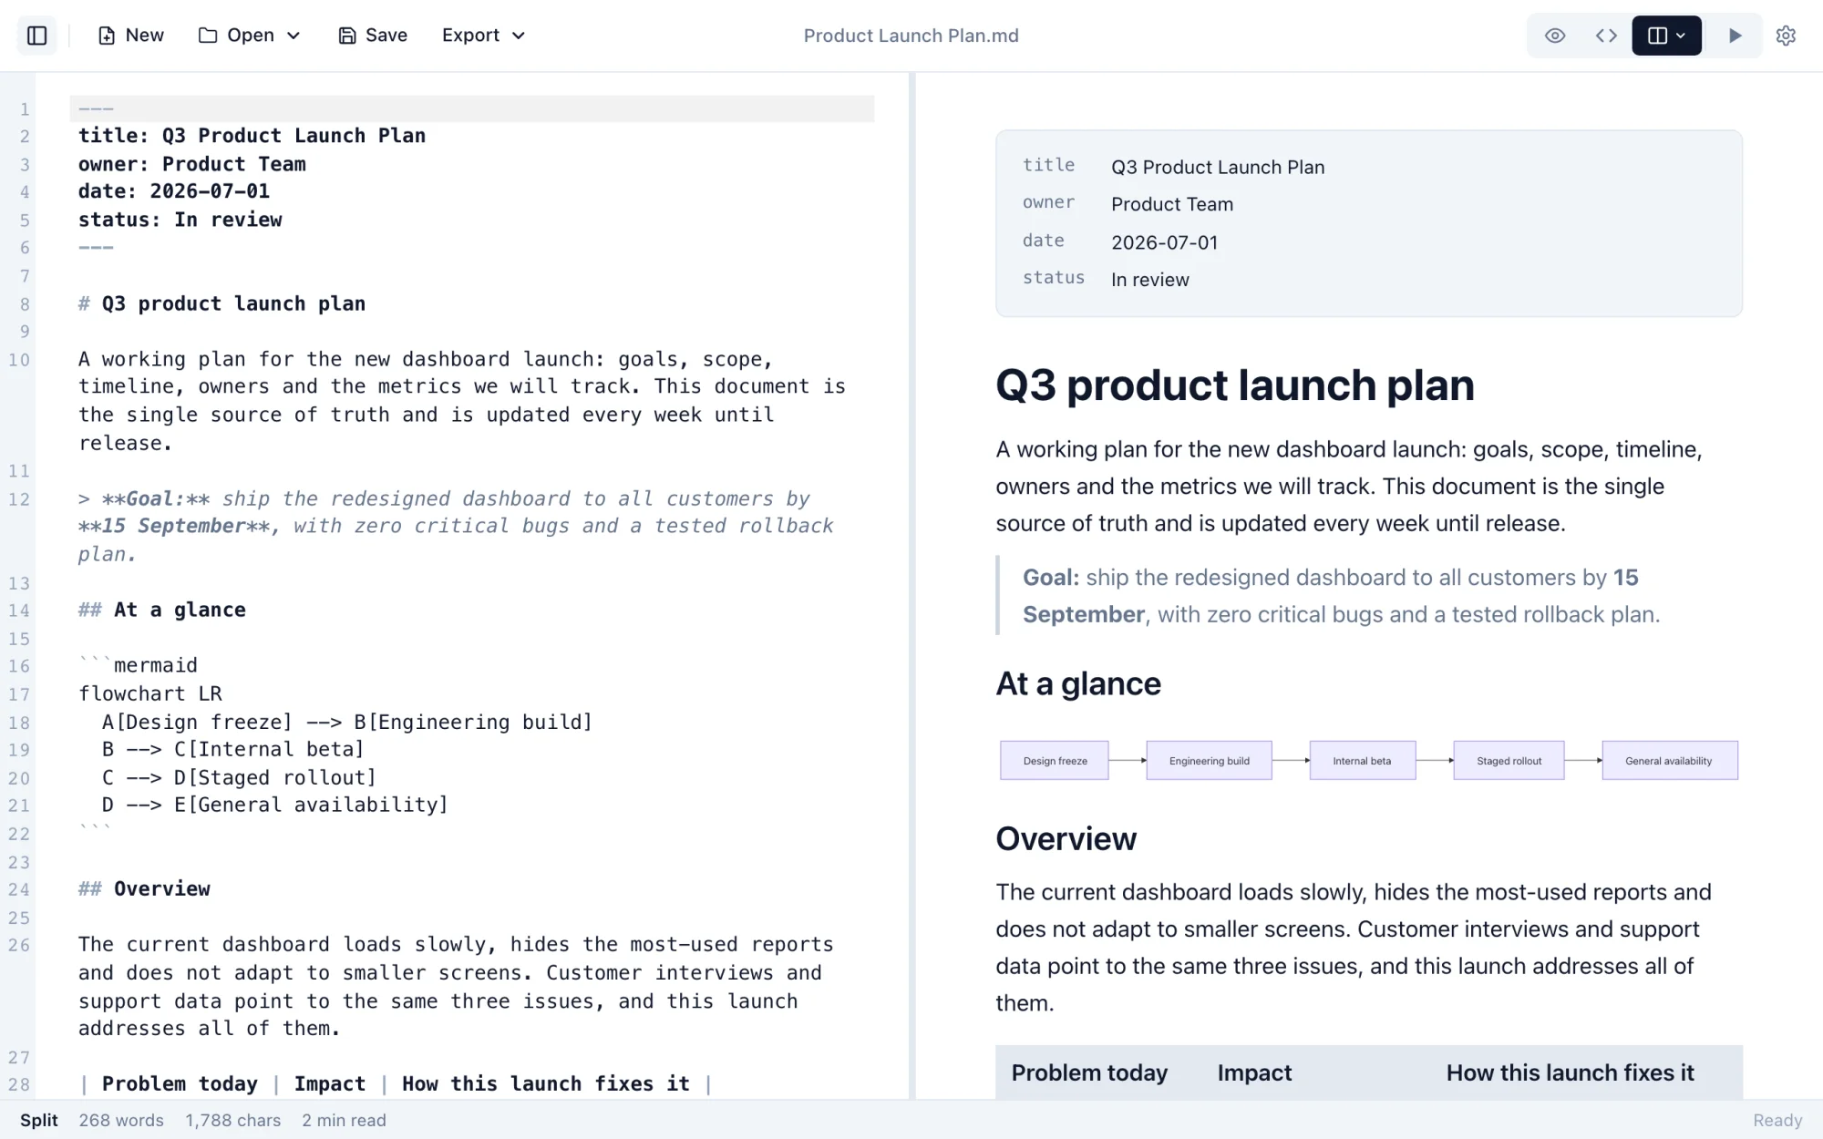Click How this launch fixes it header
The width and height of the screenshot is (1823, 1139).
click(x=1570, y=1072)
